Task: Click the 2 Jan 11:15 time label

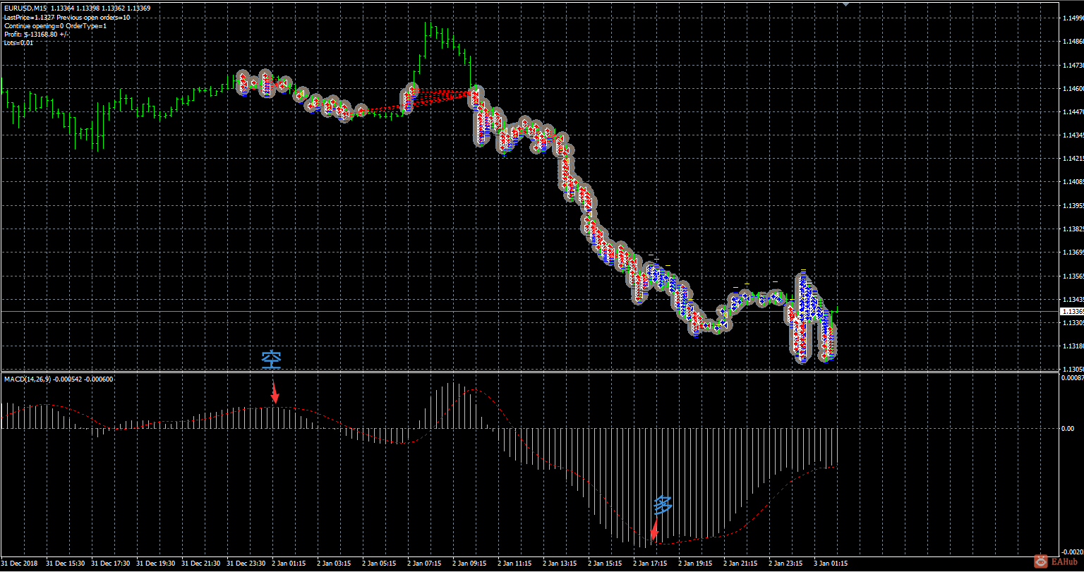Action: tap(515, 564)
